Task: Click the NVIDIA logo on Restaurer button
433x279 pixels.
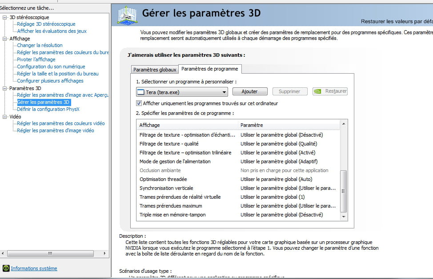Action: point(318,91)
